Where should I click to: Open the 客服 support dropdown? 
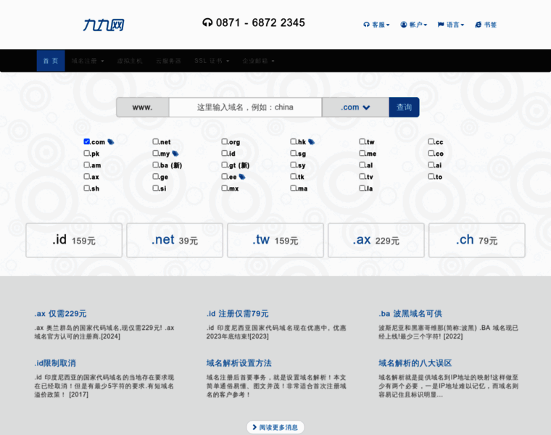click(376, 25)
